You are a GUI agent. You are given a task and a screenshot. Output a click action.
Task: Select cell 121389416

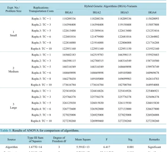tap(97, 31)
